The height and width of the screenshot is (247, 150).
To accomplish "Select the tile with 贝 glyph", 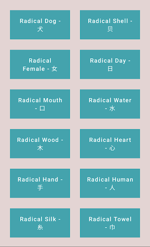I will (110, 25).
